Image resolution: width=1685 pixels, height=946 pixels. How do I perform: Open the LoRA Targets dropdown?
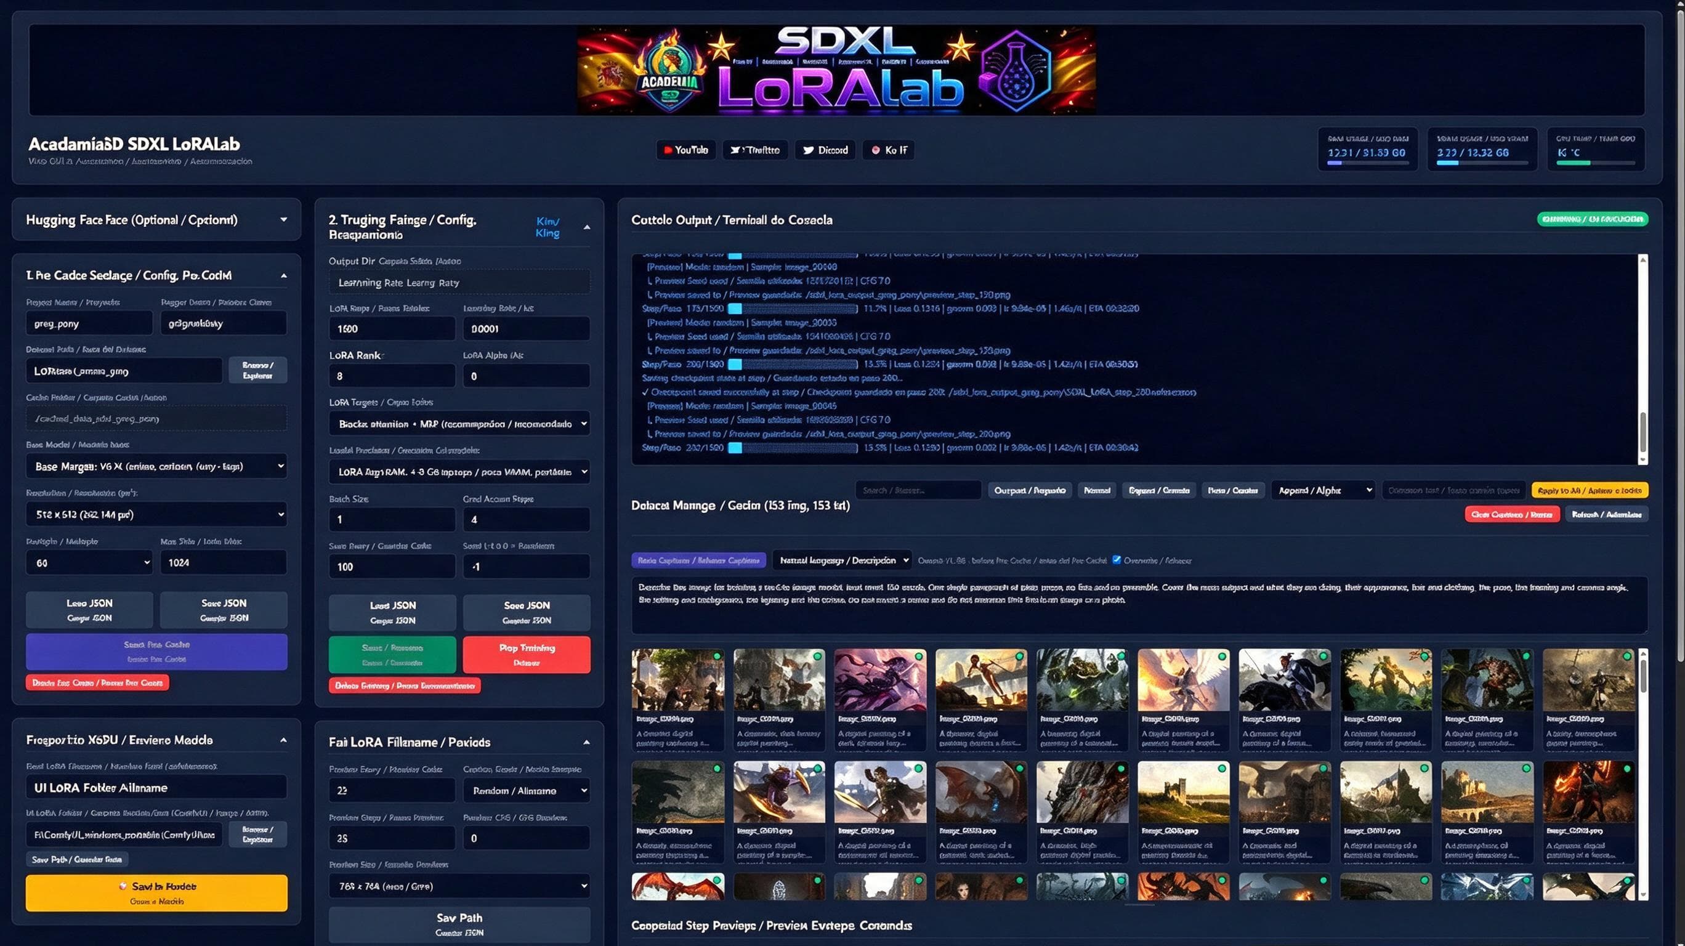(459, 424)
